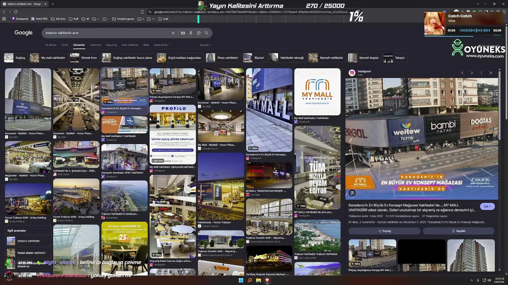Apply the Plaza vakfıkebir filter chip

click(222, 58)
